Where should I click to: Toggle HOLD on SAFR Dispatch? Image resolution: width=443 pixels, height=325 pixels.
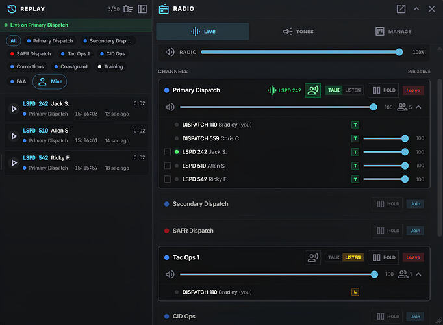click(x=387, y=231)
